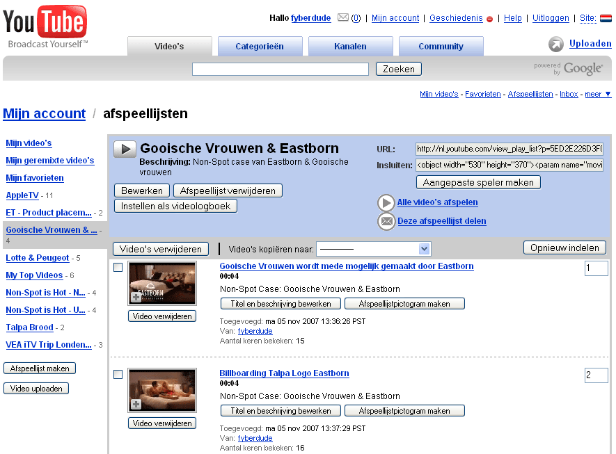
Task: Open Afspeellijsten in top submenu
Action: point(530,94)
